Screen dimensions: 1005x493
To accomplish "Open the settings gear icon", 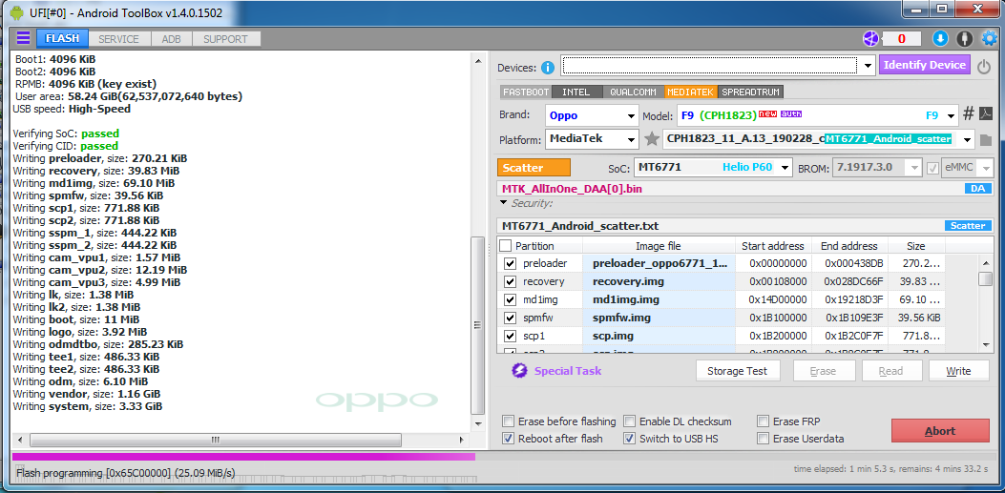I will pyautogui.click(x=990, y=39).
